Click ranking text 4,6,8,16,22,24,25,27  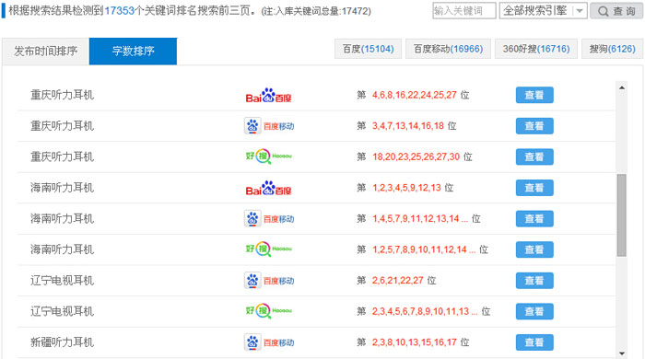(x=415, y=96)
